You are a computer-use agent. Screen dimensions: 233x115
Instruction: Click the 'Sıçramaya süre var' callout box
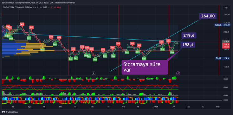point(145,67)
